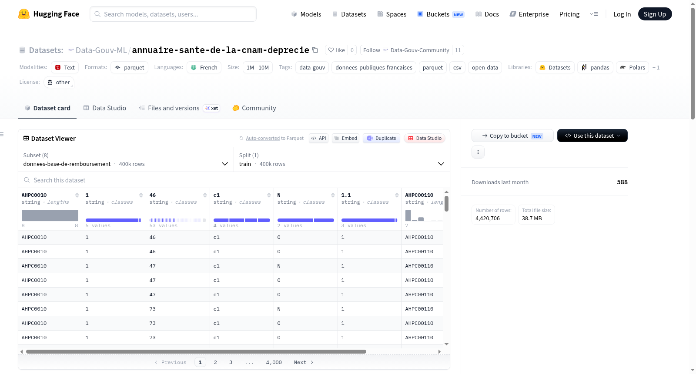Go to Models in top navigation
696x374 pixels.
pyautogui.click(x=306, y=14)
